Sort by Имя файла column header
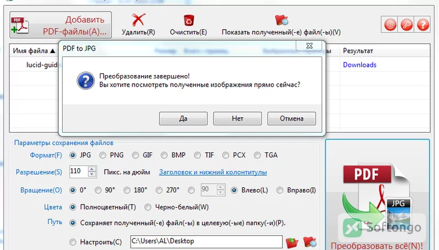 tap(34, 51)
